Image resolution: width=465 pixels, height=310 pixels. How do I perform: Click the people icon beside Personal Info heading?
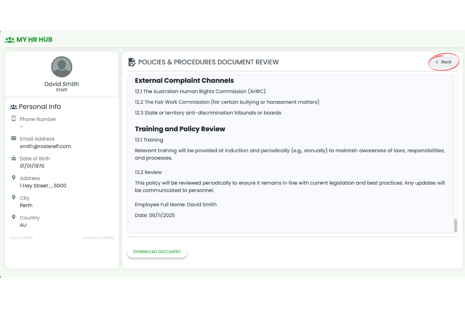pos(13,107)
